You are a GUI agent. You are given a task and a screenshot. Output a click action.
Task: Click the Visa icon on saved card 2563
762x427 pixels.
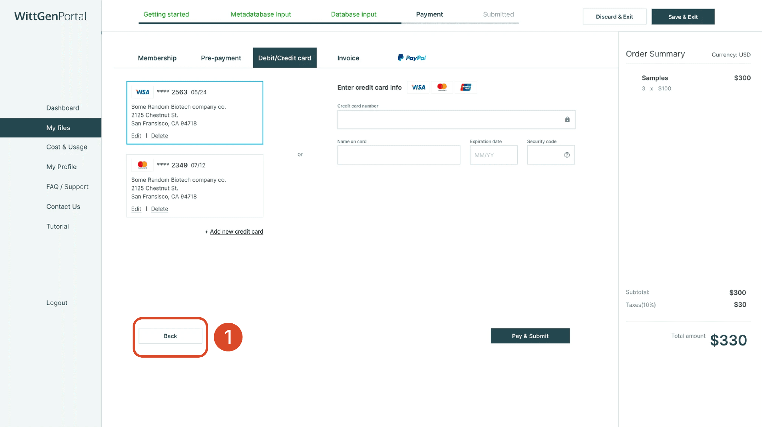142,92
